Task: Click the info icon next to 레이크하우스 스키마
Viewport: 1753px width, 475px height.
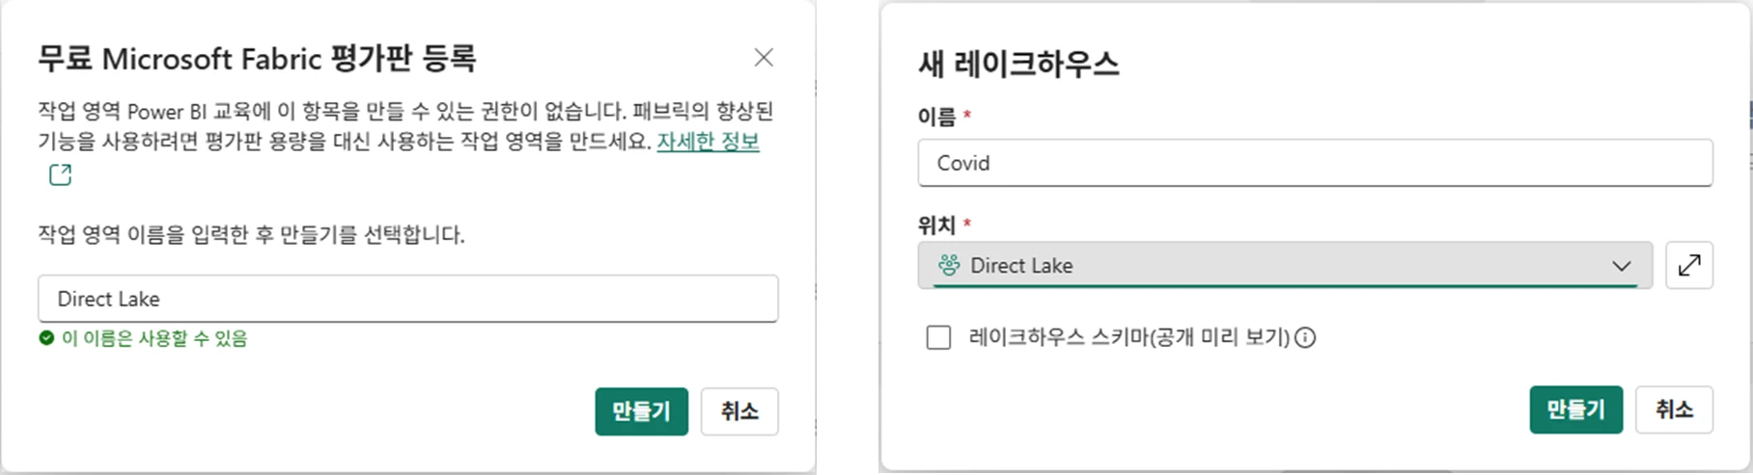Action: (x=1305, y=337)
